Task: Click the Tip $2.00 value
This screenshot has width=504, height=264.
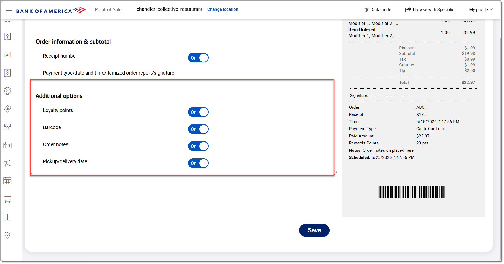Action: tap(470, 71)
